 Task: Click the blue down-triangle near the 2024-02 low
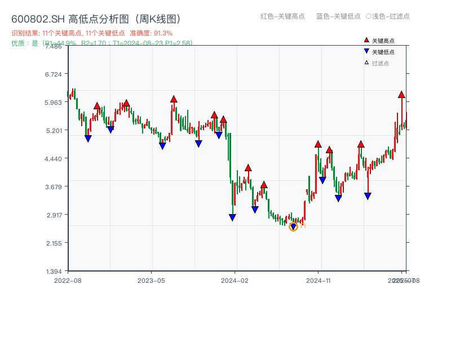[x=232, y=218]
